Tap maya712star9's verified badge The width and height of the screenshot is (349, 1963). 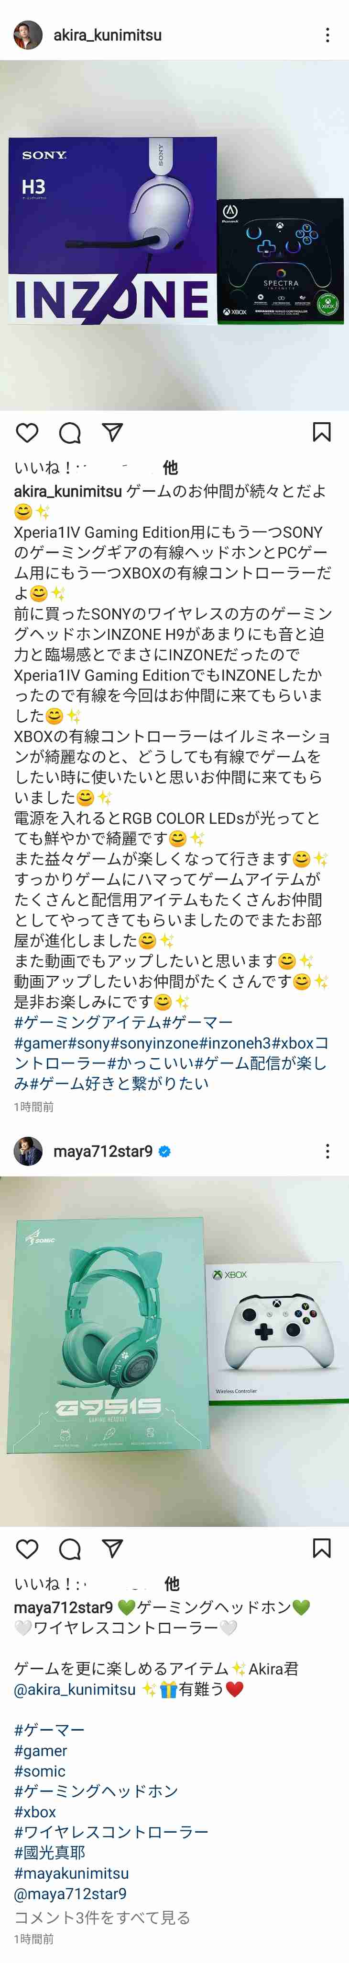point(164,1152)
